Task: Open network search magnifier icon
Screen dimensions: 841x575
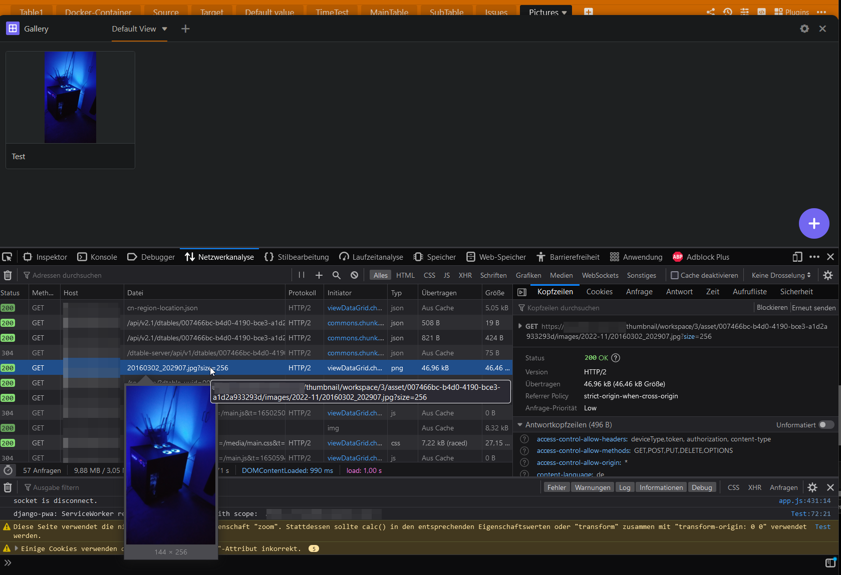Action: [x=337, y=275]
